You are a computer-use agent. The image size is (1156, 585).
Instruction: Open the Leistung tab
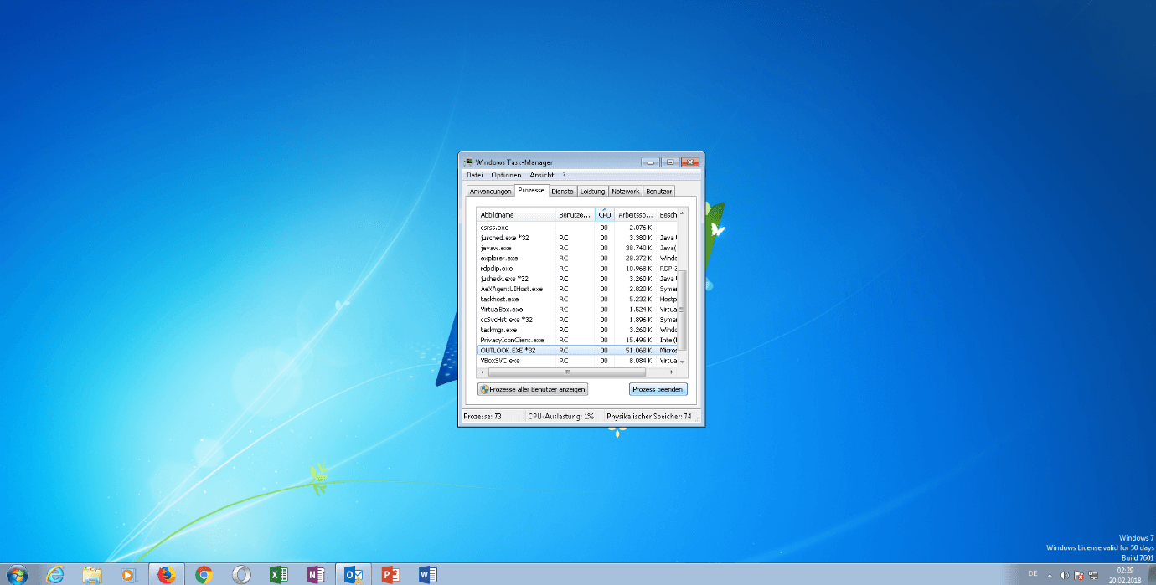592,192
